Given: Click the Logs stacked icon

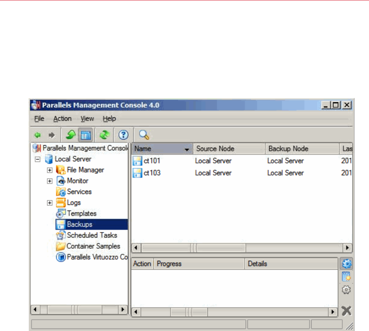Looking at the screenshot, I should tap(61, 202).
